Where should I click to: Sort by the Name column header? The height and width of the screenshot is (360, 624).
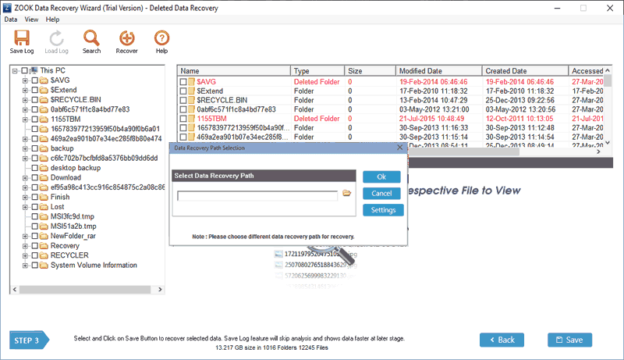[234, 71]
